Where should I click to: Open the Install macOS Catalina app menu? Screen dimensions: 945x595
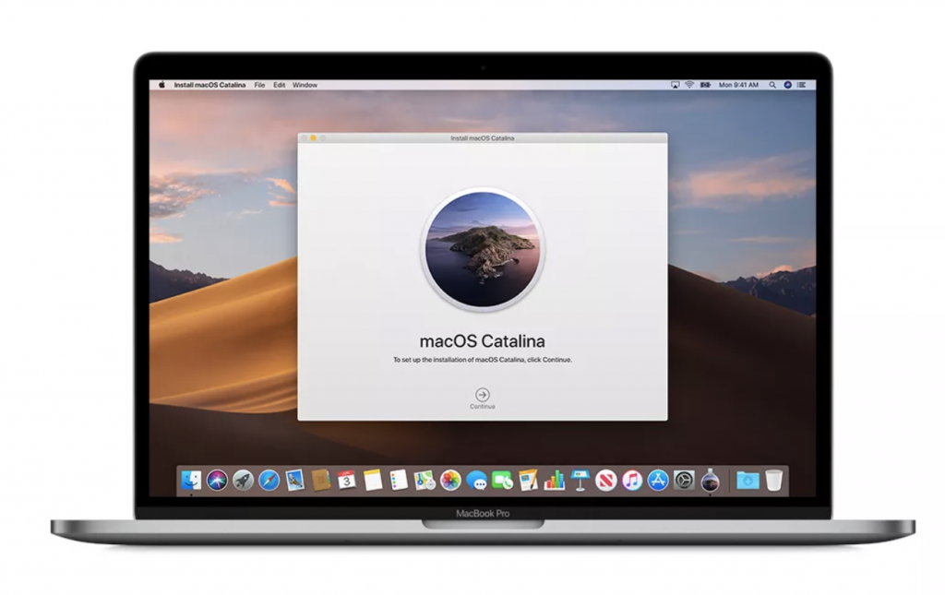coord(209,85)
